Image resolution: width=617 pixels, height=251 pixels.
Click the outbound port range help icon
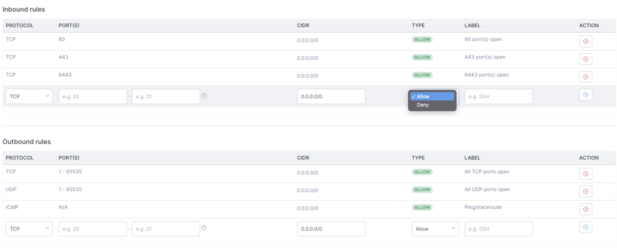(x=204, y=228)
